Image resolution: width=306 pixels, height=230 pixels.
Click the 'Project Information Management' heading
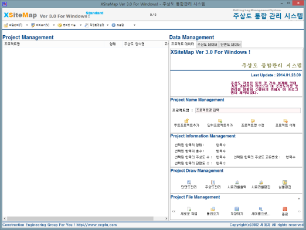(x=203, y=136)
